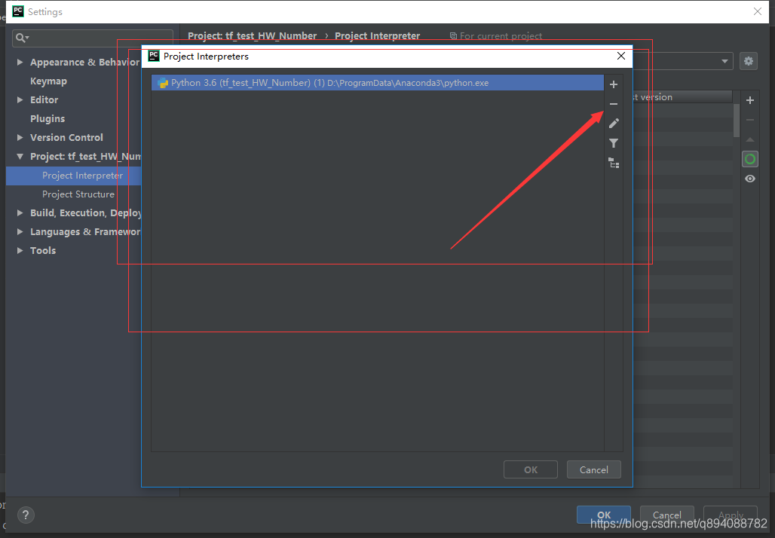Focus the Settings search field
The height and width of the screenshot is (538, 775).
point(93,38)
